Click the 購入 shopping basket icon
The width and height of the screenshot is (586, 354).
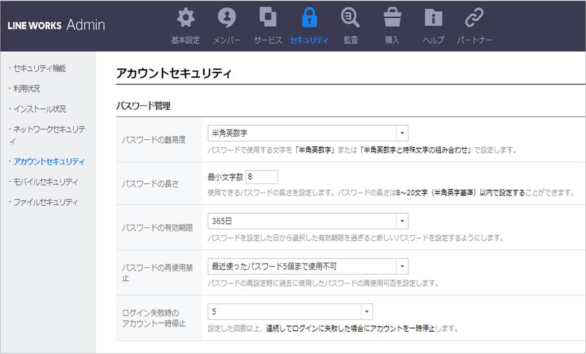point(392,19)
